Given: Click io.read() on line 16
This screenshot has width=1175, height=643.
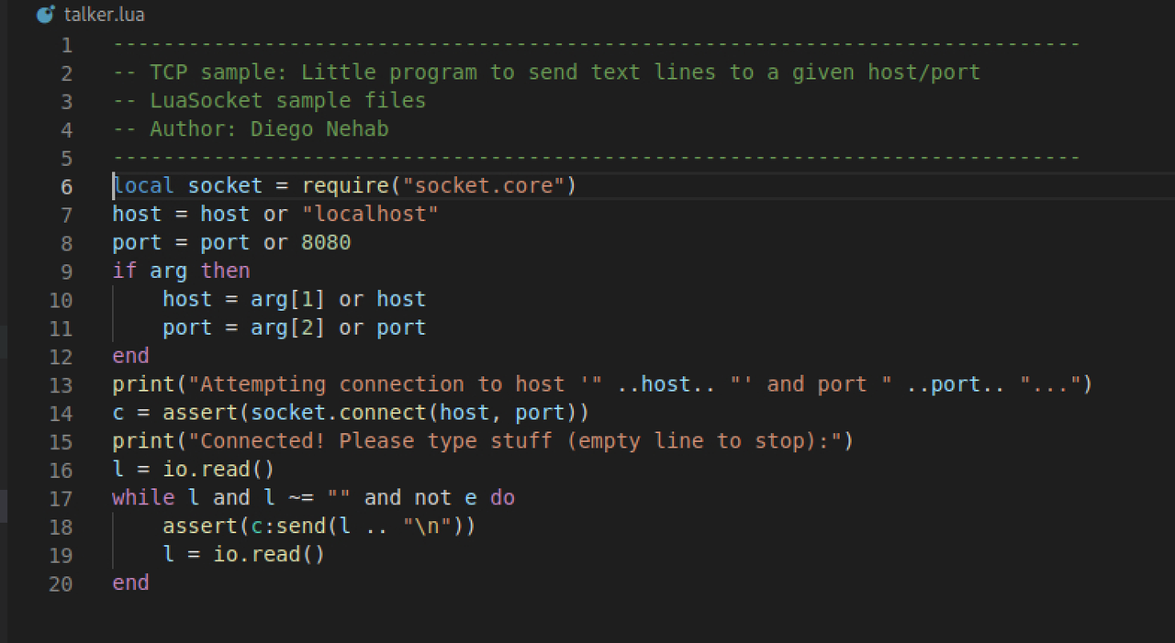Looking at the screenshot, I should point(218,470).
